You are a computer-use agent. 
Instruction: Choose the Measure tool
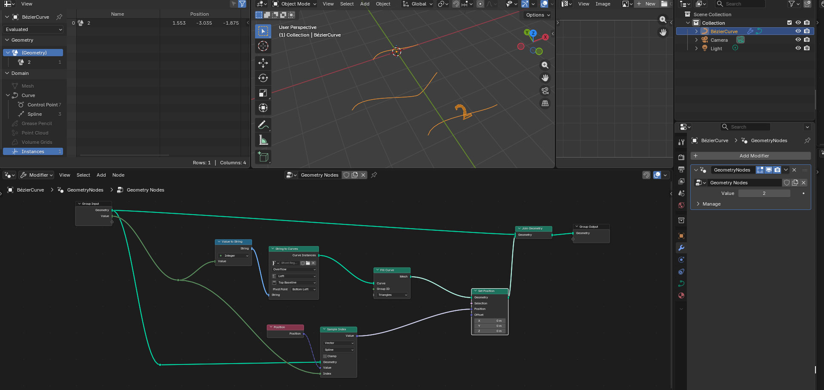point(263,140)
